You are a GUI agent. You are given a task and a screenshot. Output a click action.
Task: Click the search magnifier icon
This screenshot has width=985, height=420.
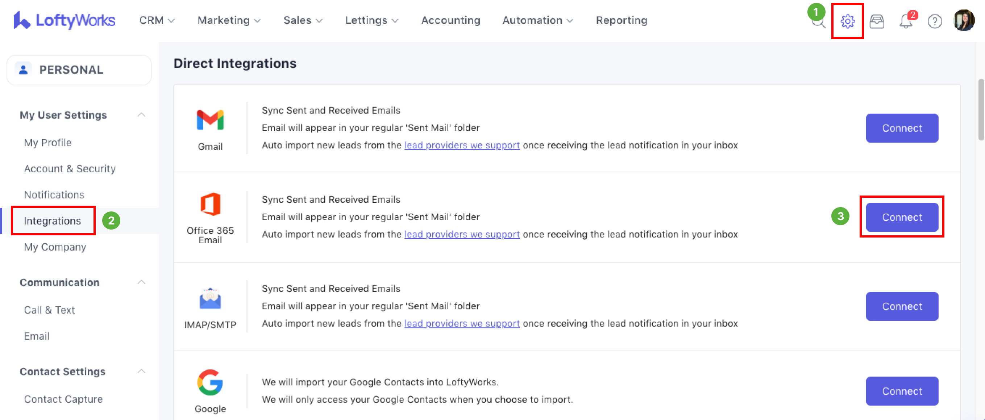[x=819, y=22]
